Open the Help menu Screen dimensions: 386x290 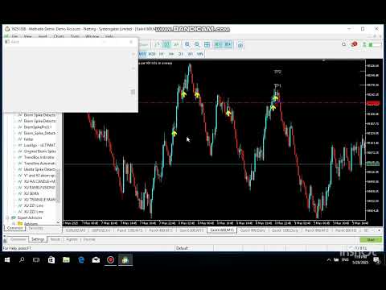[x=109, y=36]
